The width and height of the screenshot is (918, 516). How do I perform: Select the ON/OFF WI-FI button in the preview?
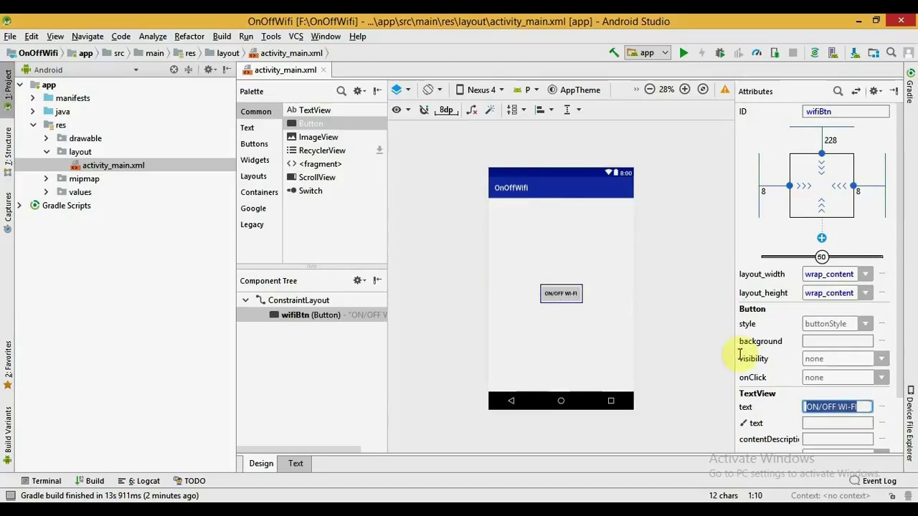(x=561, y=293)
